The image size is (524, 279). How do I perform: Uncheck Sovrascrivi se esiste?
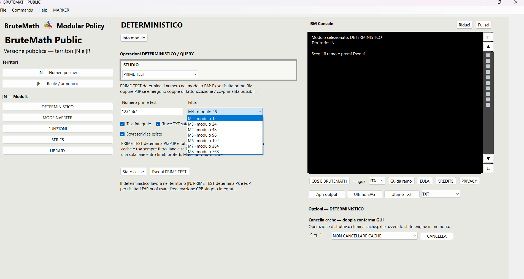122,134
